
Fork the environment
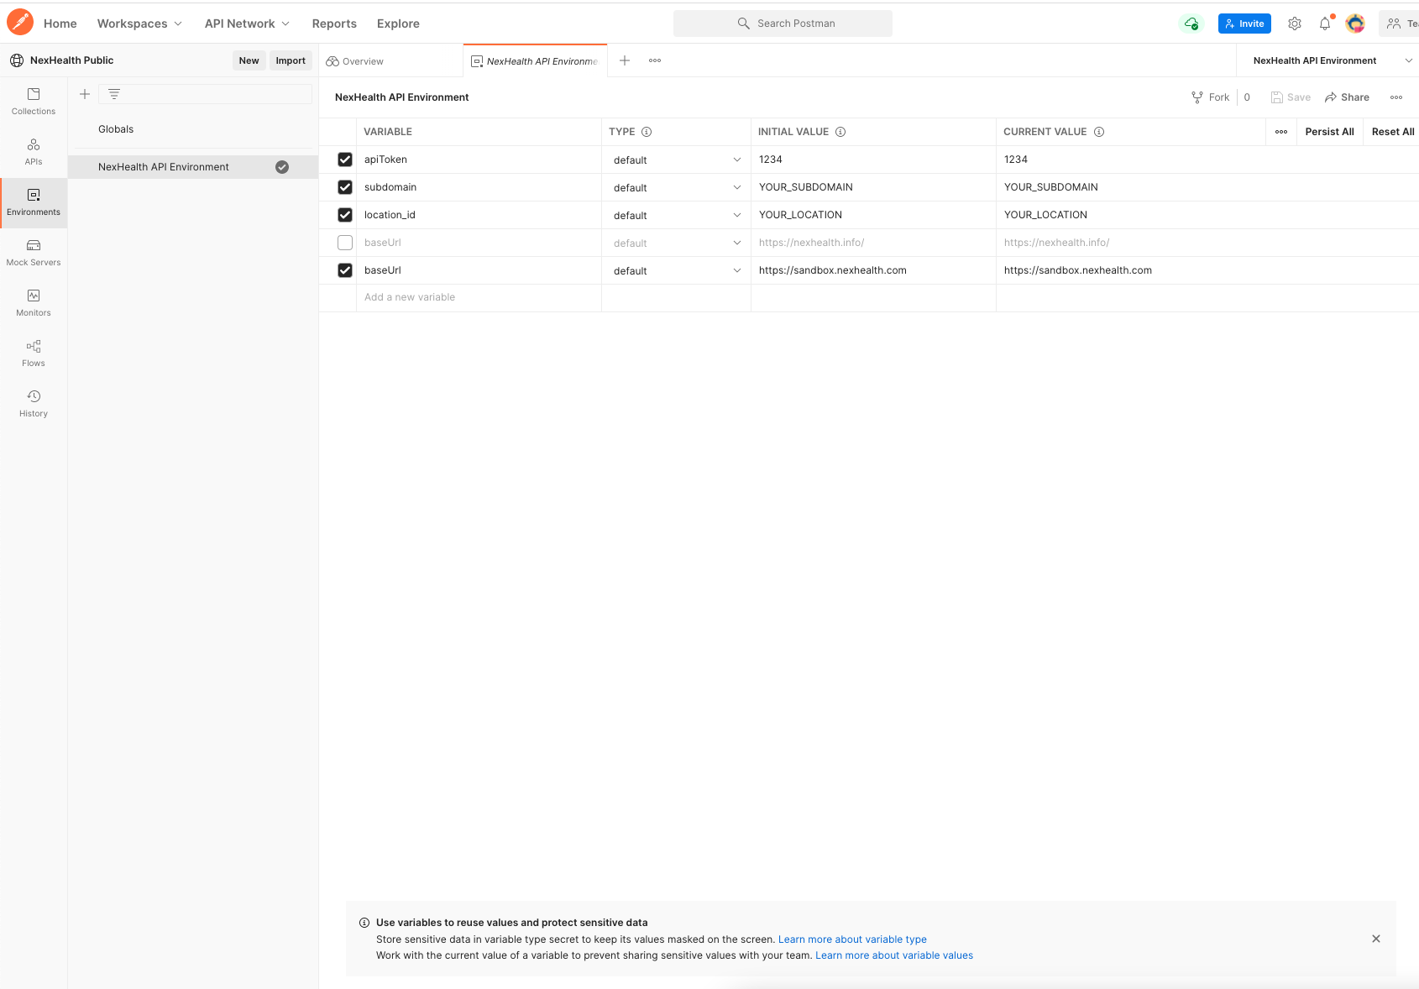point(1211,97)
